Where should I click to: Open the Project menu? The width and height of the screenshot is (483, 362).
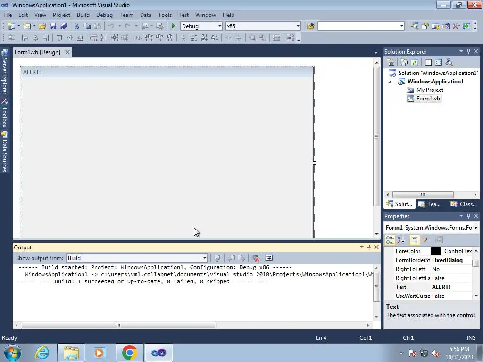61,15
